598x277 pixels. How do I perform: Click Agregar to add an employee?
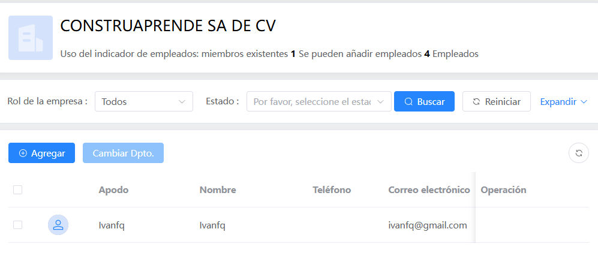coord(41,153)
